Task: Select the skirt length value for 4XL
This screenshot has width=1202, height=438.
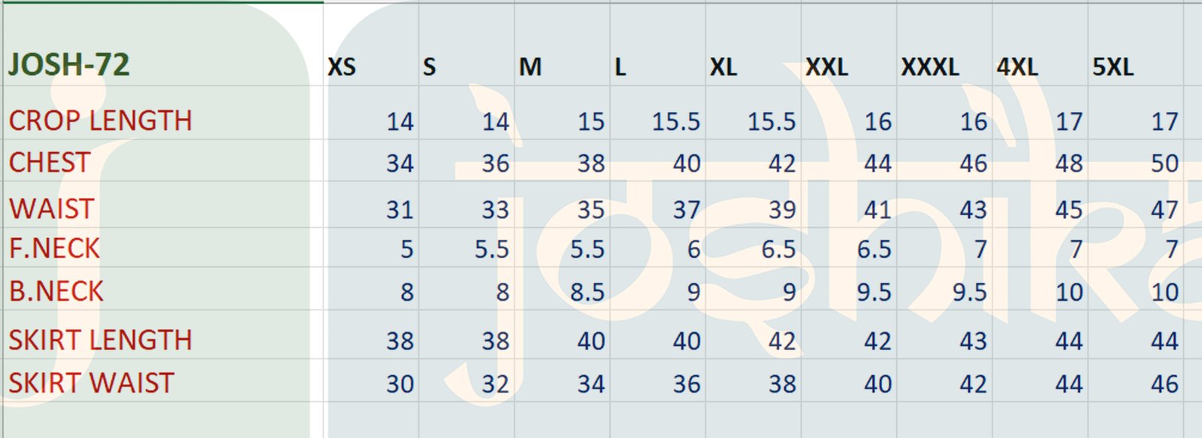Action: [x=1068, y=341]
